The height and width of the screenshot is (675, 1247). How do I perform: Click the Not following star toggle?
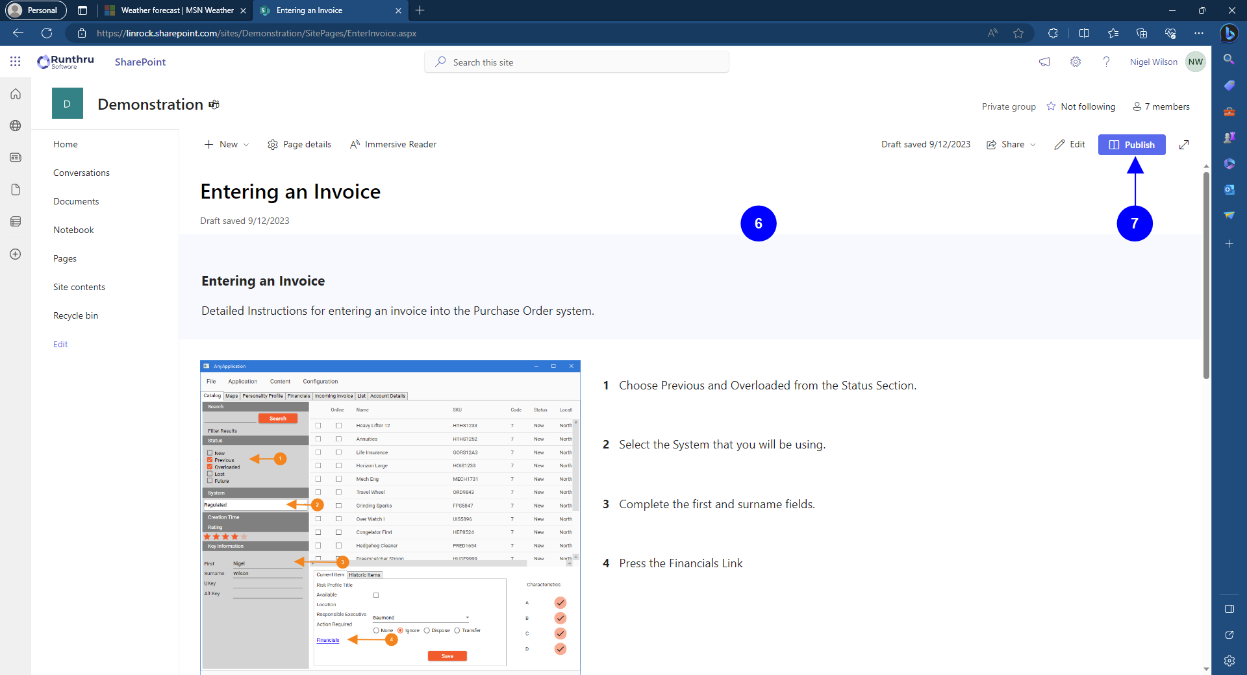pos(1081,106)
